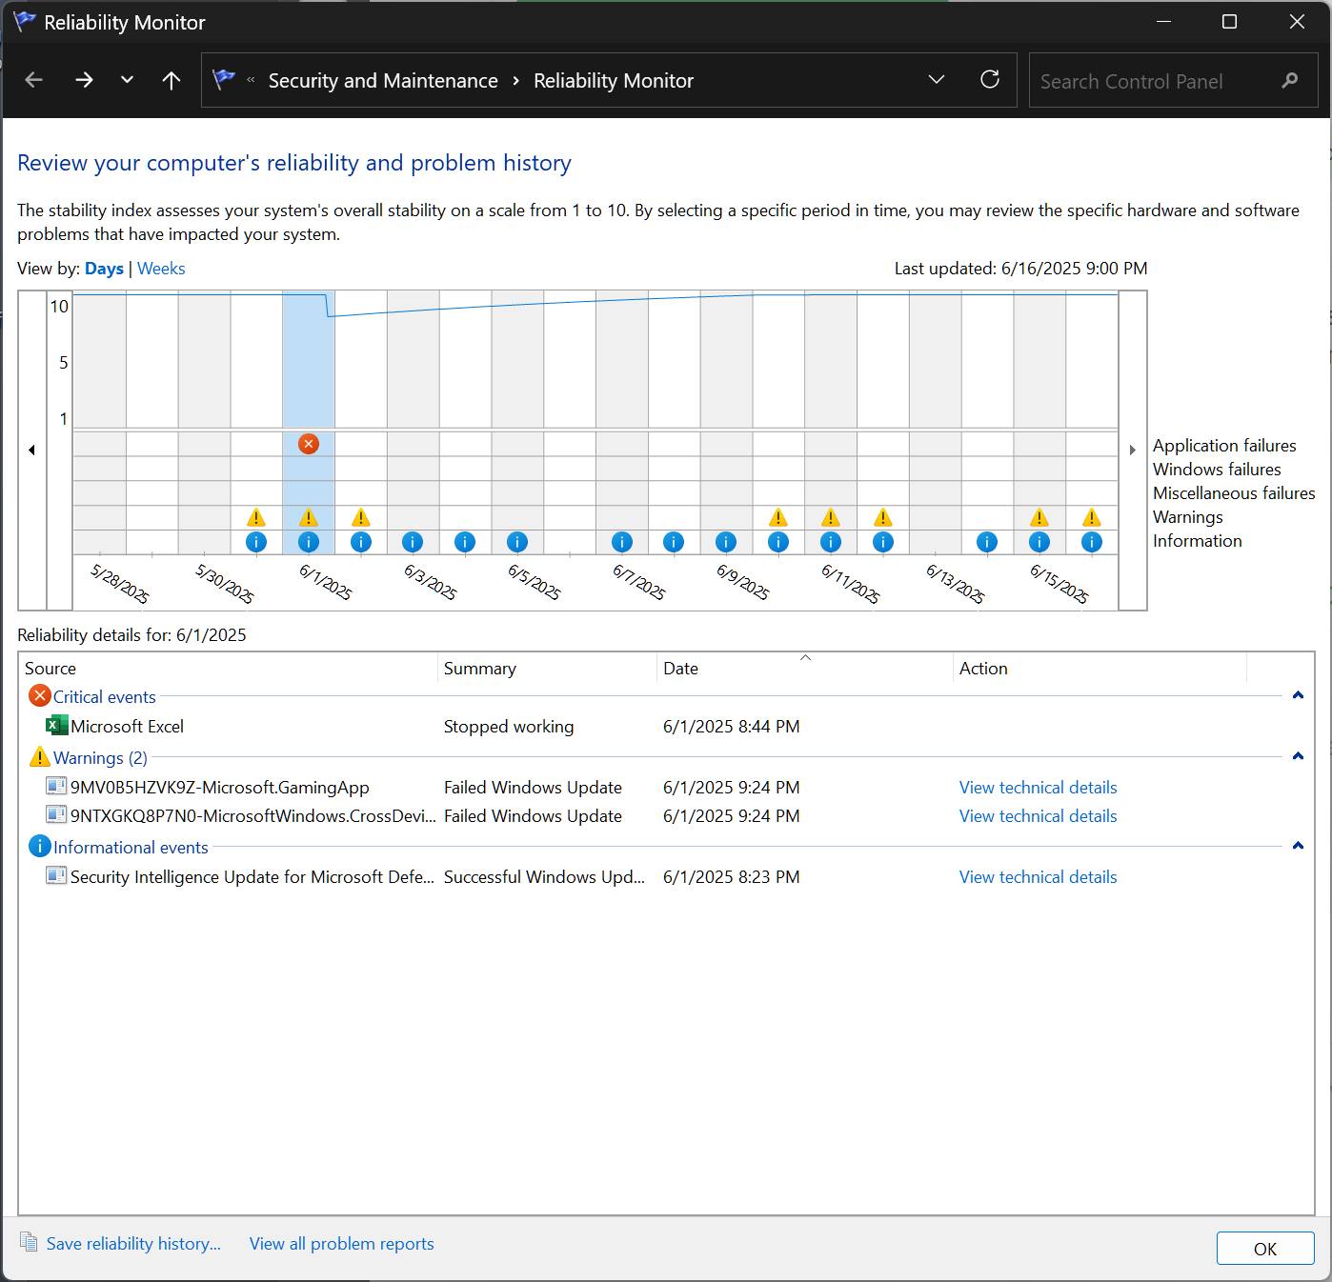Maximize the Reliability Monitor window
Screen dimensions: 1332x1282
pos(1229,22)
